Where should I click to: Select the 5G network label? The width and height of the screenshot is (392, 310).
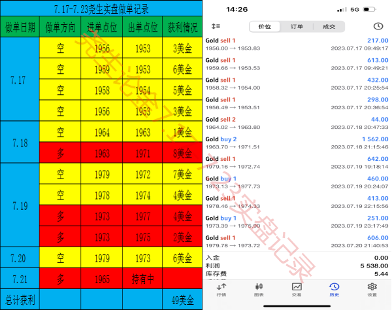tap(355, 10)
